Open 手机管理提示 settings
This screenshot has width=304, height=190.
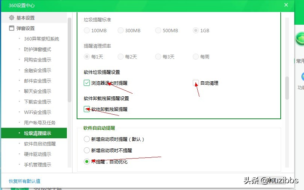pyautogui.click(x=38, y=165)
